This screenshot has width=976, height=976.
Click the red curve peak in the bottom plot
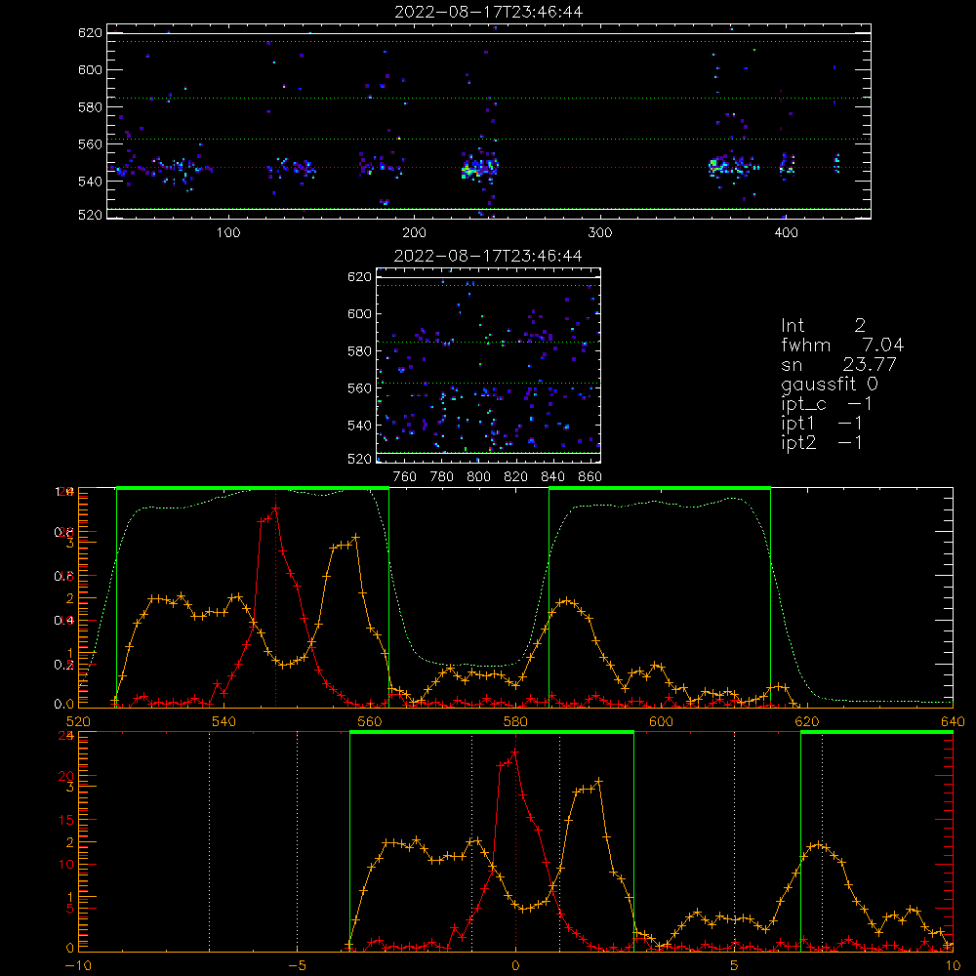click(x=514, y=753)
